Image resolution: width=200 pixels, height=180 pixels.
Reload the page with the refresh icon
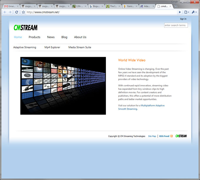17,12
